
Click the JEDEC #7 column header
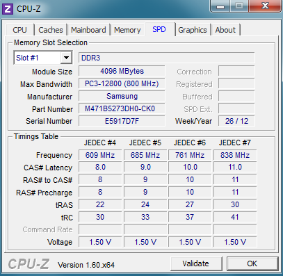click(235, 143)
